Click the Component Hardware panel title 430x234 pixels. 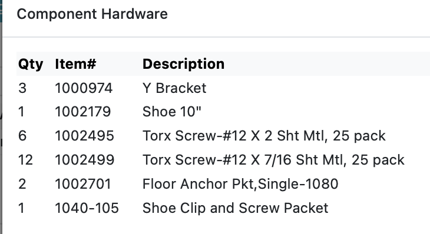(x=92, y=14)
